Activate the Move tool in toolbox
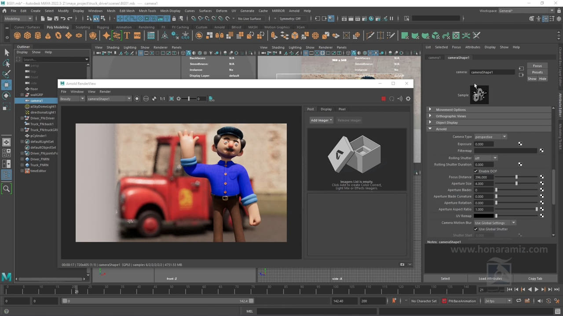Viewport: 563px width, 316px height. click(x=7, y=85)
